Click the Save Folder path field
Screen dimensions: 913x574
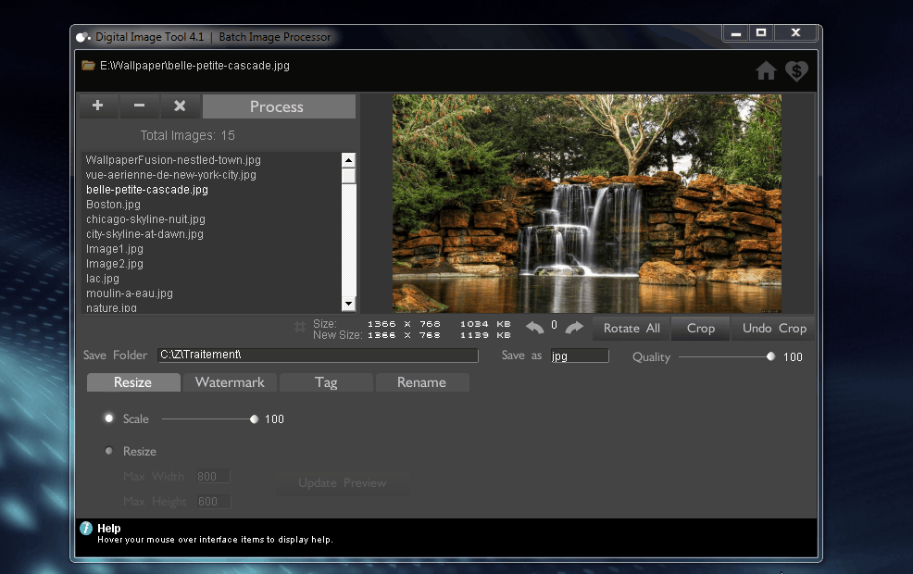(x=318, y=356)
